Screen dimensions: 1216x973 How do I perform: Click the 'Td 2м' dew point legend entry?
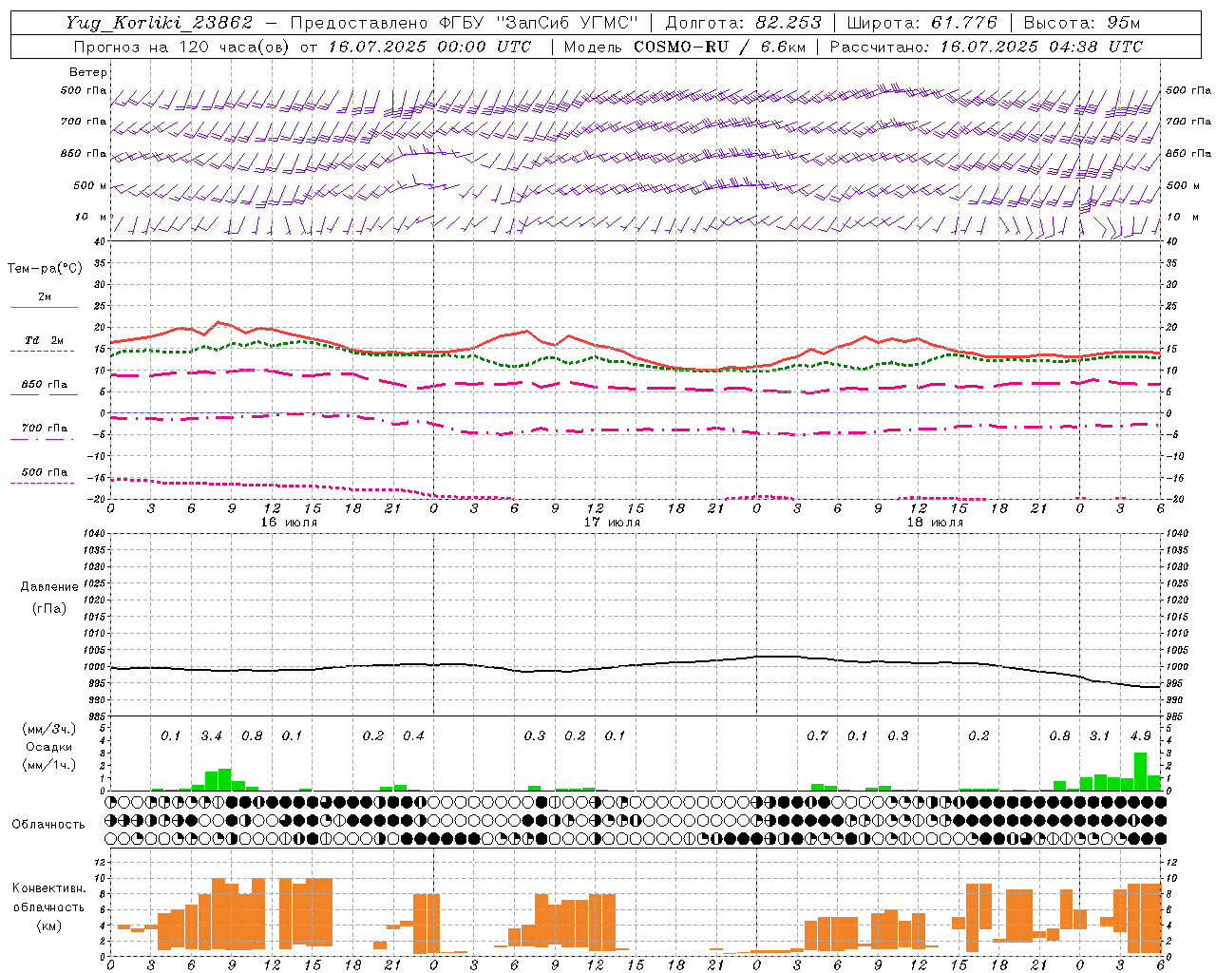click(45, 340)
